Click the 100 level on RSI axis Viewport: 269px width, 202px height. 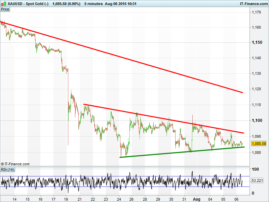(x=255, y=169)
